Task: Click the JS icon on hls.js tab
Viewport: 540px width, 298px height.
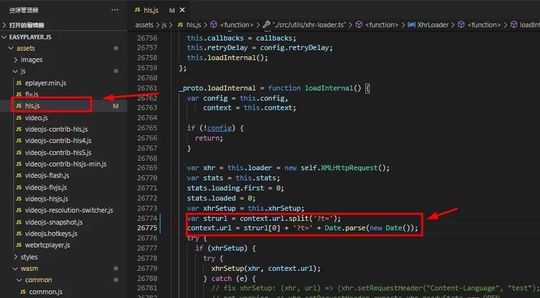Action: pos(138,10)
